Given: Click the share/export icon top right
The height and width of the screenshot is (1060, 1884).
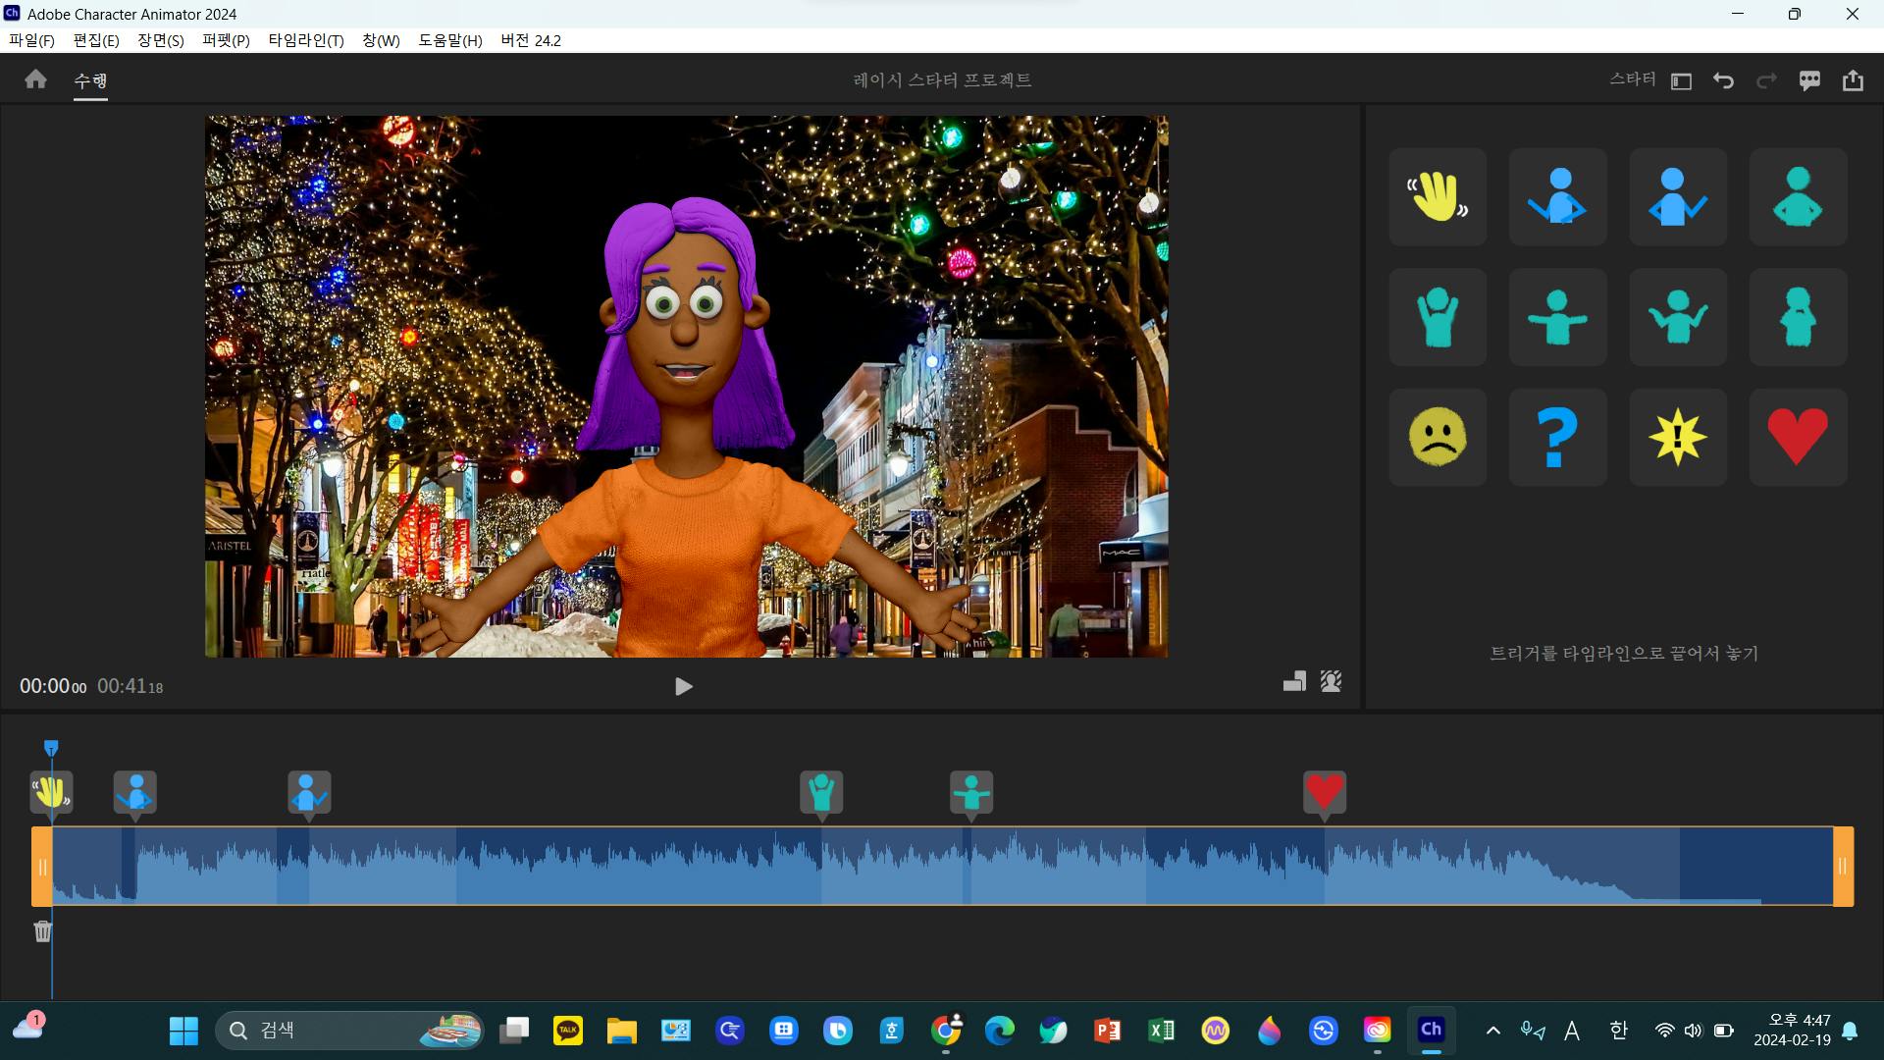Looking at the screenshot, I should (1853, 80).
